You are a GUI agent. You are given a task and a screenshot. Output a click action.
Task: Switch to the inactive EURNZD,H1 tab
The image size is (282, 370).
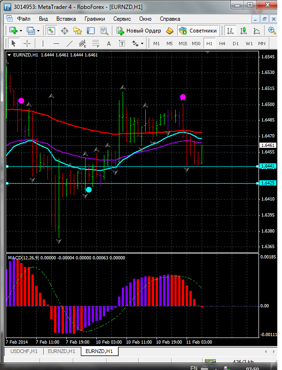pyautogui.click(x=62, y=351)
